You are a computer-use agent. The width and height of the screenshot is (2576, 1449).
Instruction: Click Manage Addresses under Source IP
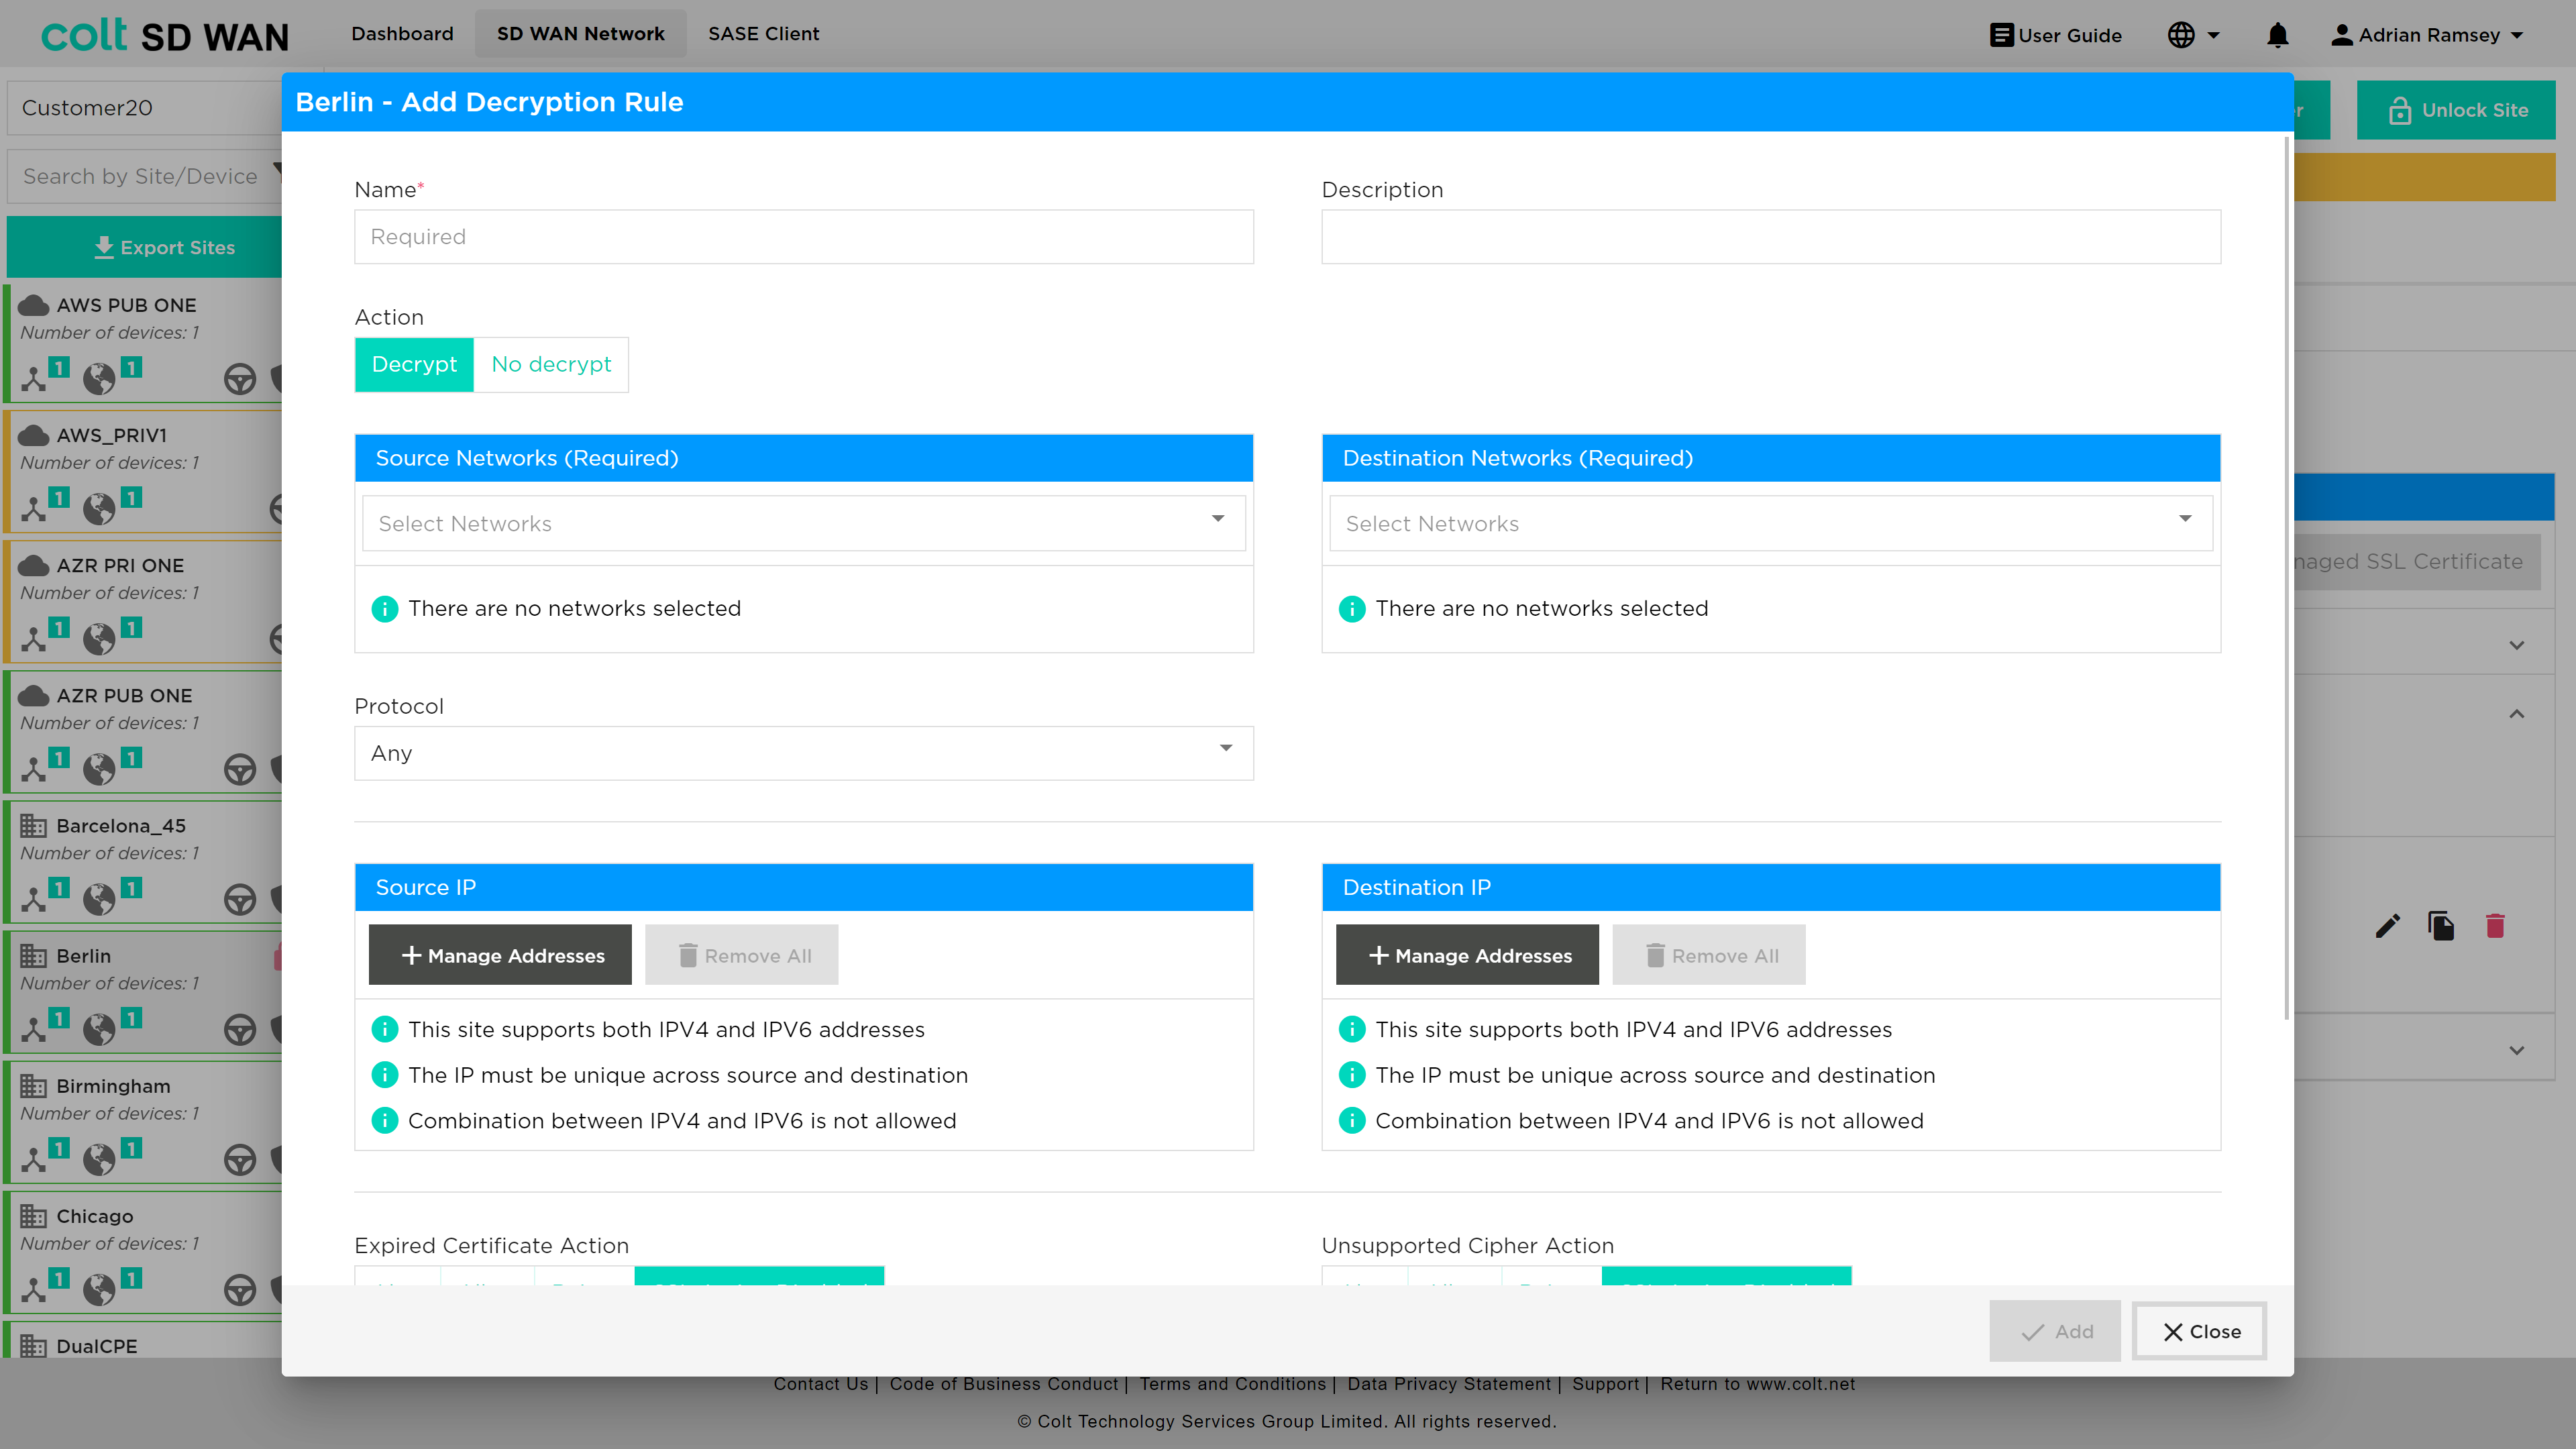pyautogui.click(x=500, y=955)
